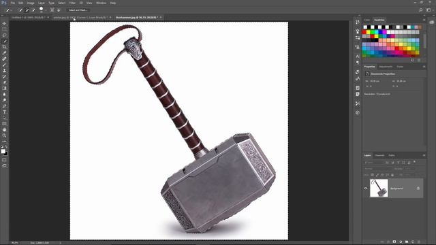Select the Brush tool in left toolbar

point(4,65)
